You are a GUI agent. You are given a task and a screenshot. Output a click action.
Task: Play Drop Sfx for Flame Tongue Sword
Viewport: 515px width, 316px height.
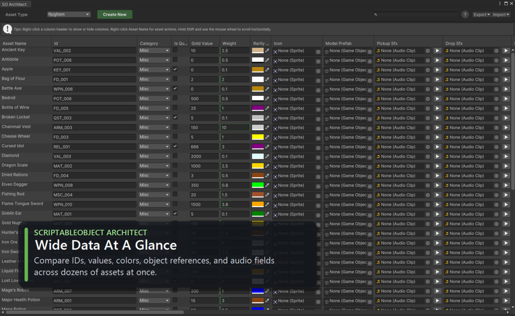tap(506, 204)
